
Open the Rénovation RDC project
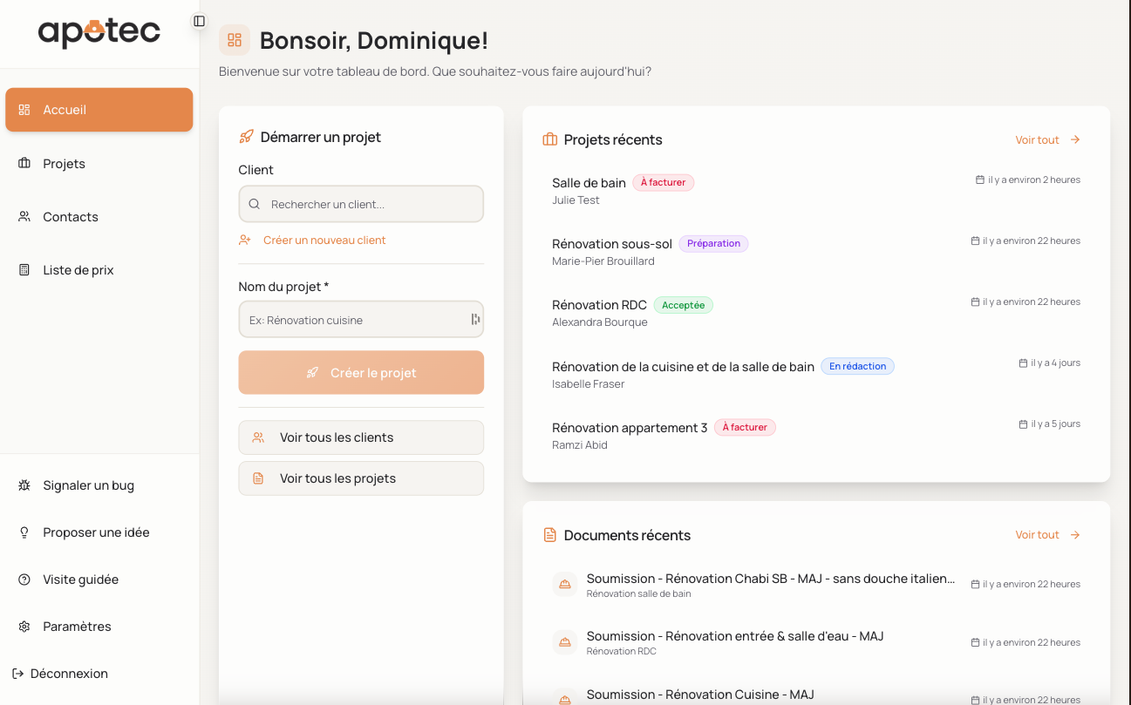pos(599,305)
